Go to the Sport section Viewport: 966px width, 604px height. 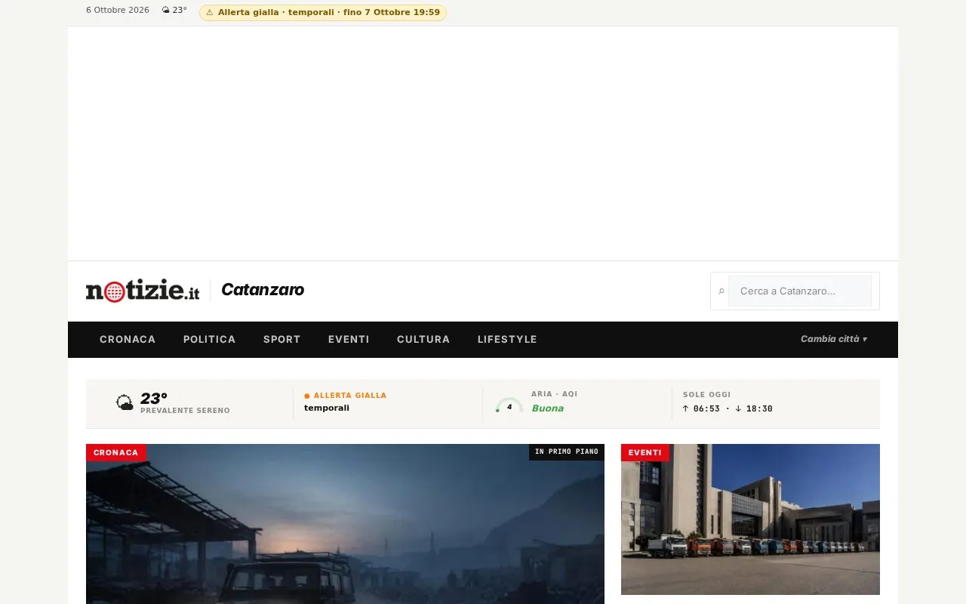(282, 340)
